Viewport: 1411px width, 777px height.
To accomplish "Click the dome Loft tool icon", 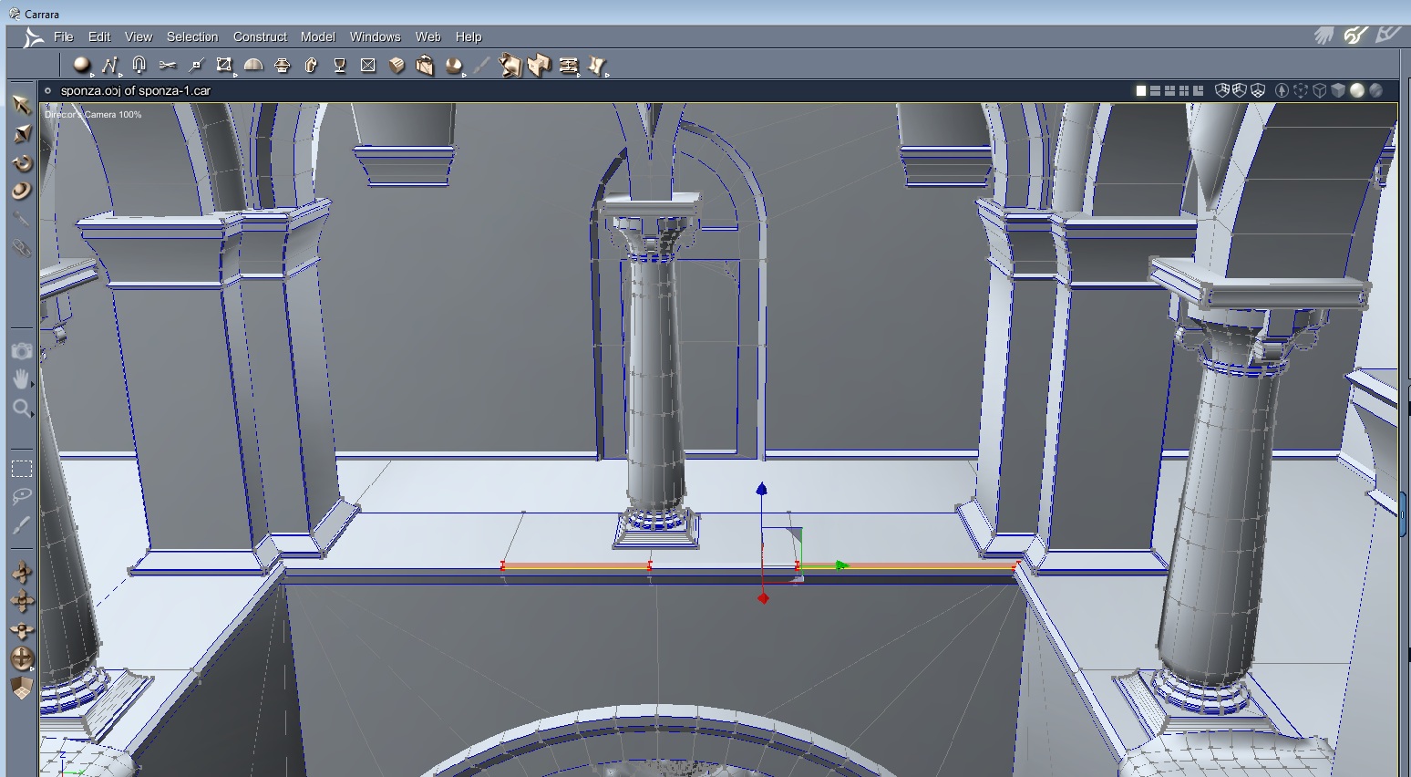I will tap(253, 65).
